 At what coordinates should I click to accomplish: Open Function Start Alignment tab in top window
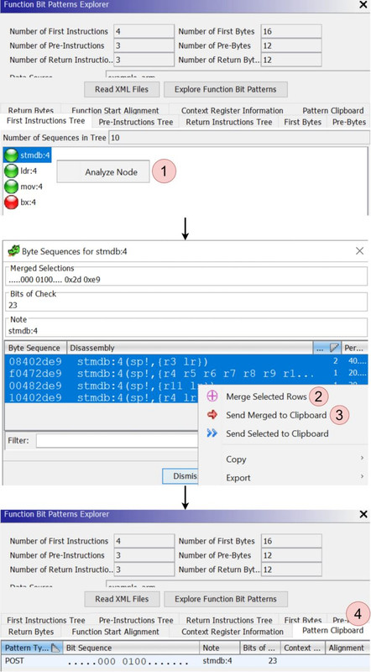(115, 110)
